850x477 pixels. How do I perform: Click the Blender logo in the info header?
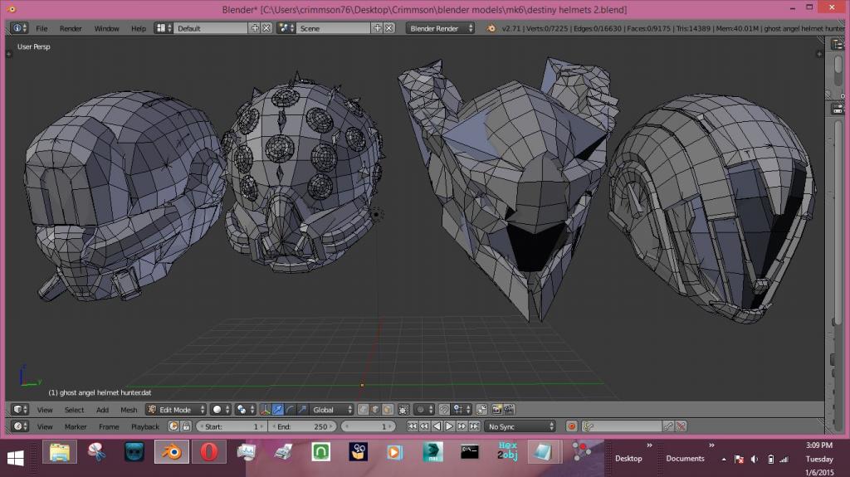pos(491,28)
